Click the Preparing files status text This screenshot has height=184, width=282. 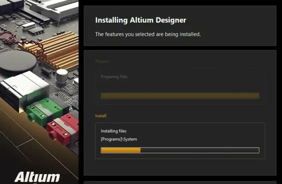[x=114, y=77]
